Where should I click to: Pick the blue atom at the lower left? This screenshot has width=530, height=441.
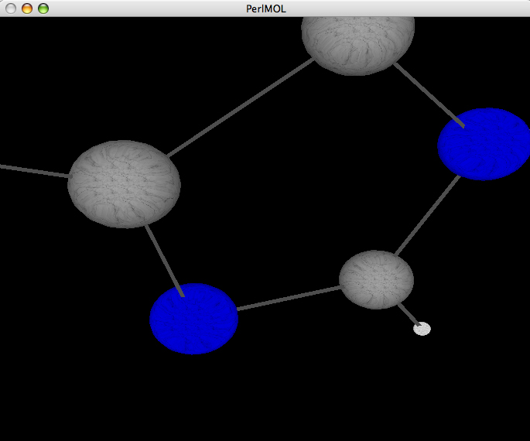click(193, 318)
